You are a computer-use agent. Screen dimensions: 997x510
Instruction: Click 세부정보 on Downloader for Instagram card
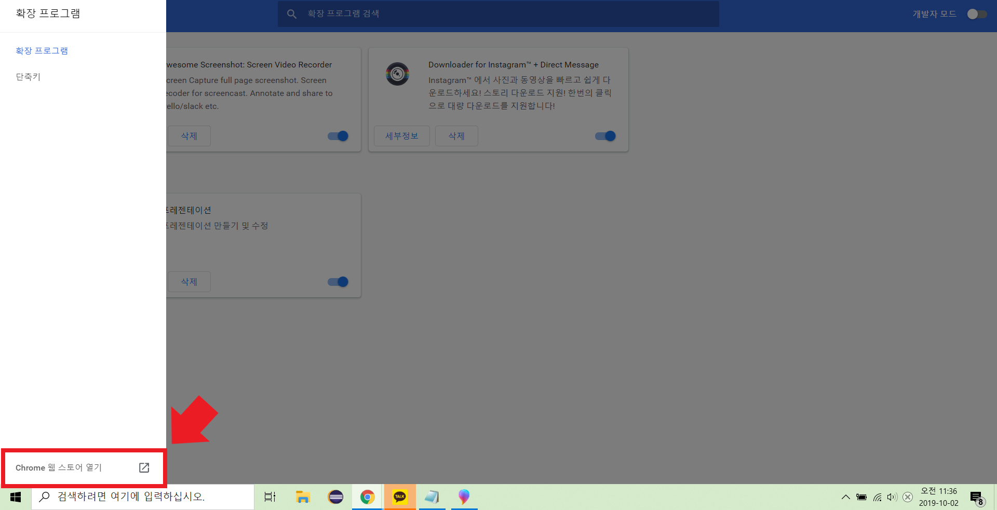pos(402,136)
